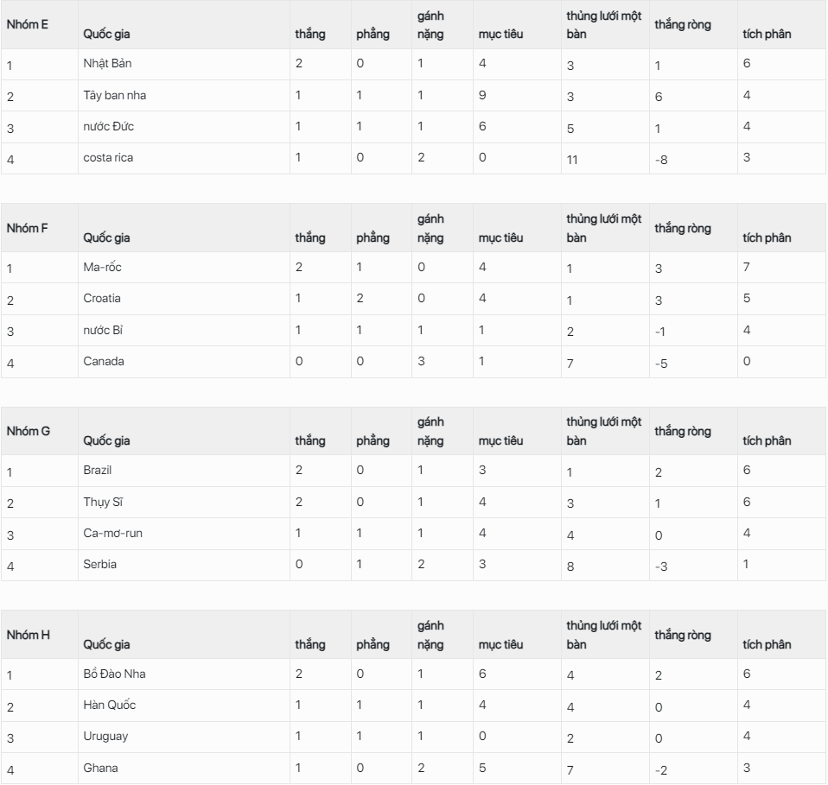This screenshot has width=828, height=785.
Task: Click the Tây ban nha row name
Action: tap(114, 95)
